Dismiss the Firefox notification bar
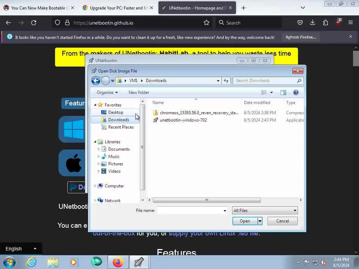359x269 pixels. pyautogui.click(x=351, y=36)
